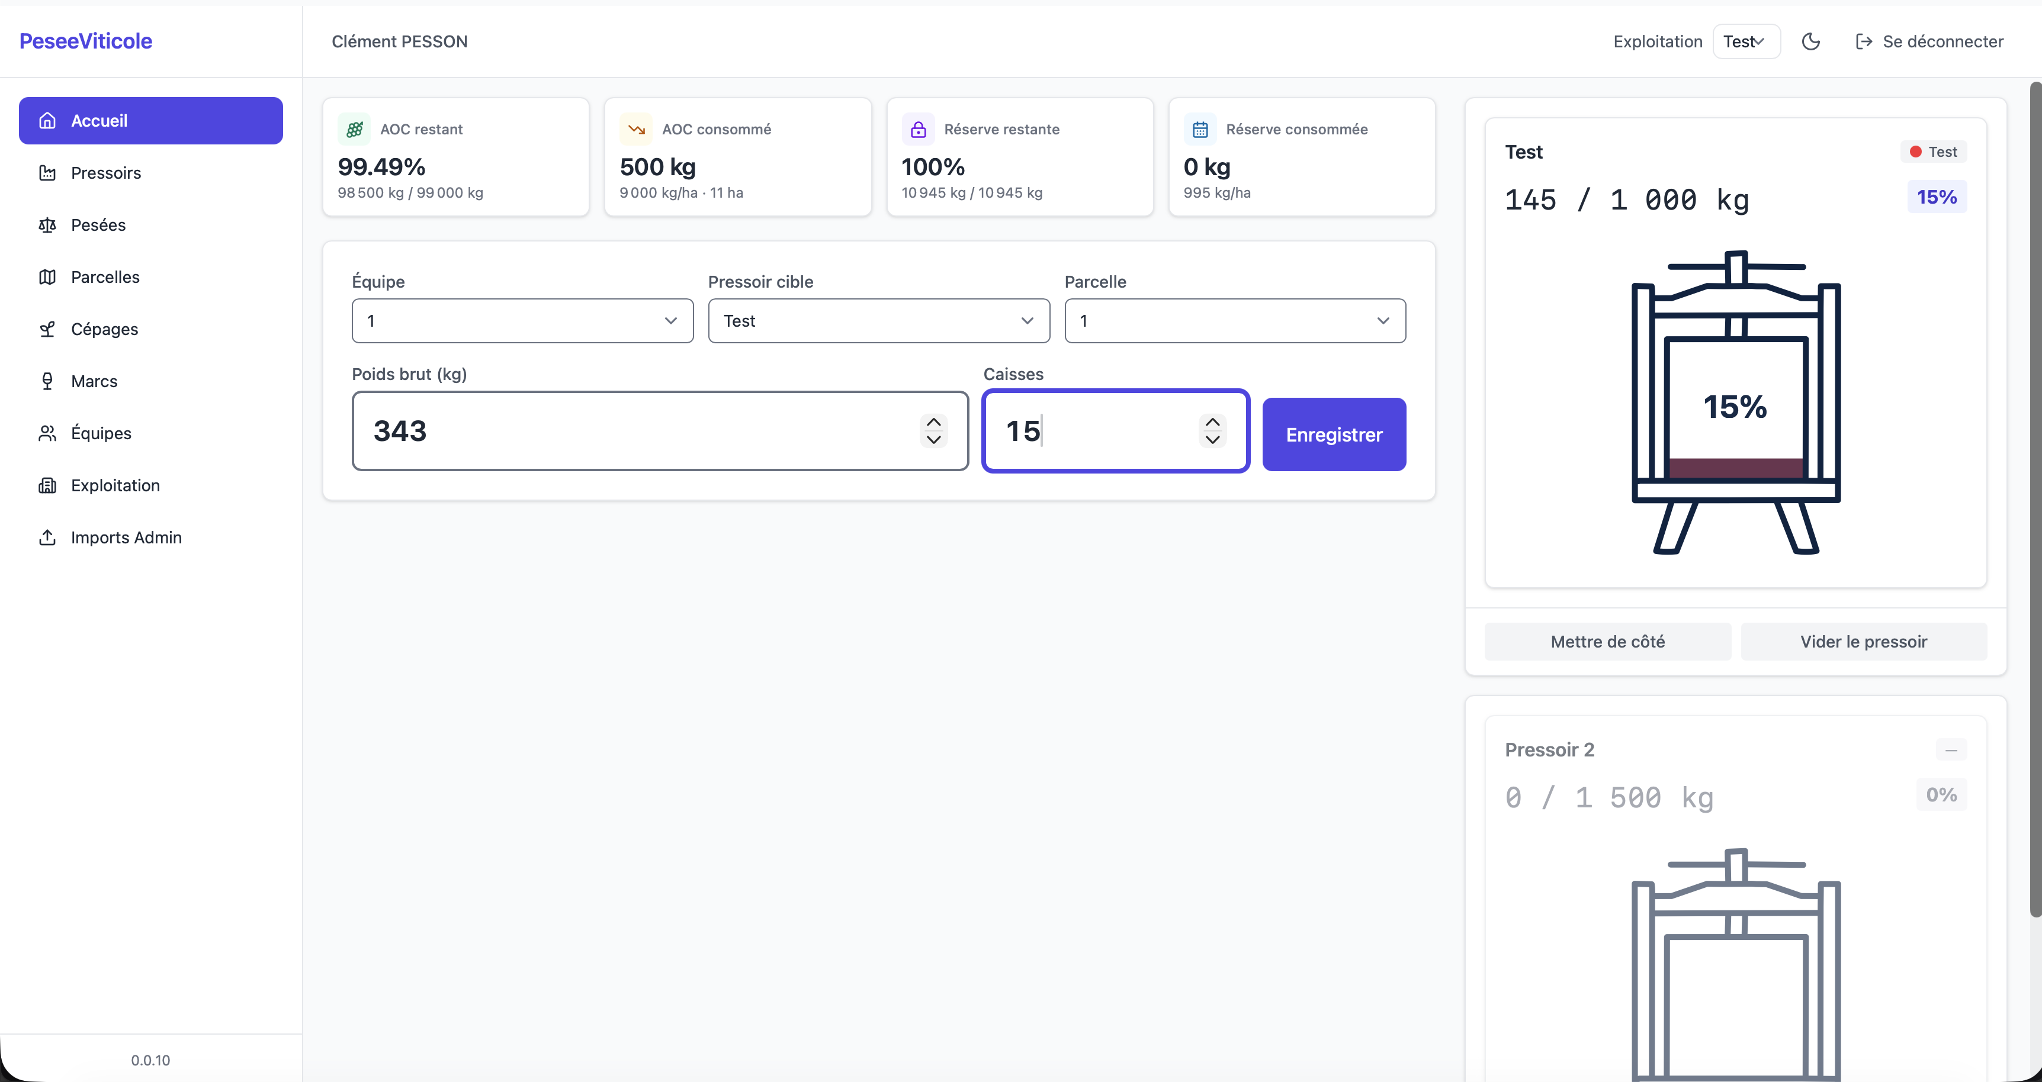Expand the Parcelle selector

pos(1235,321)
